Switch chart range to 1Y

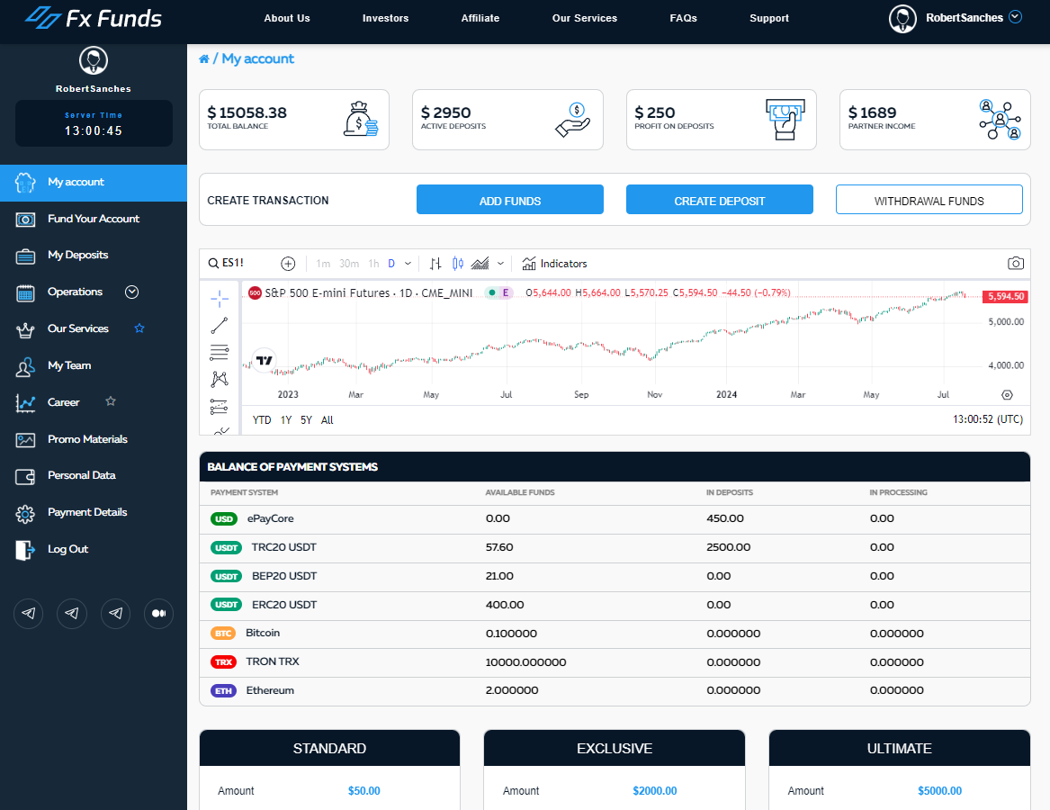286,420
